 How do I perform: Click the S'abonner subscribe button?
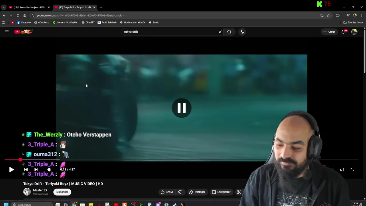click(x=62, y=192)
